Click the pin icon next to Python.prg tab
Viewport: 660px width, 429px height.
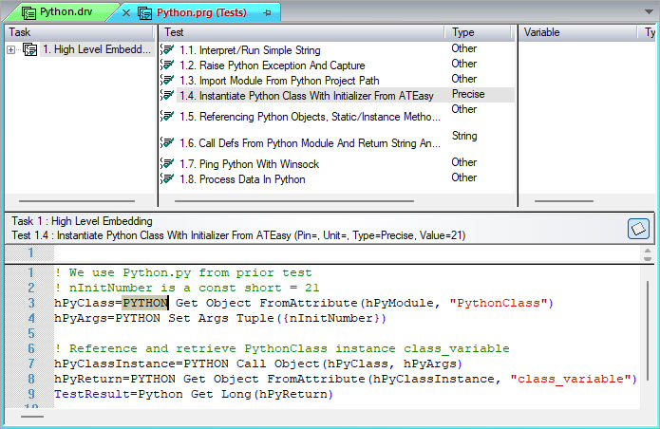(267, 13)
